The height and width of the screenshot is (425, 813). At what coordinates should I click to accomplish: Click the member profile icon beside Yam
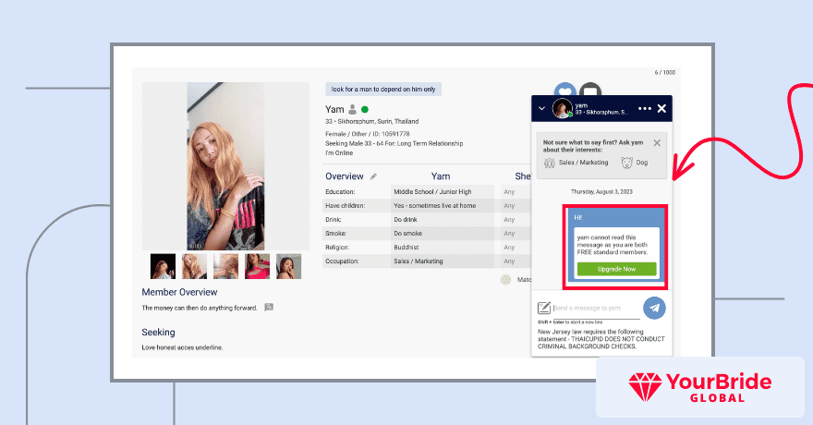353,109
